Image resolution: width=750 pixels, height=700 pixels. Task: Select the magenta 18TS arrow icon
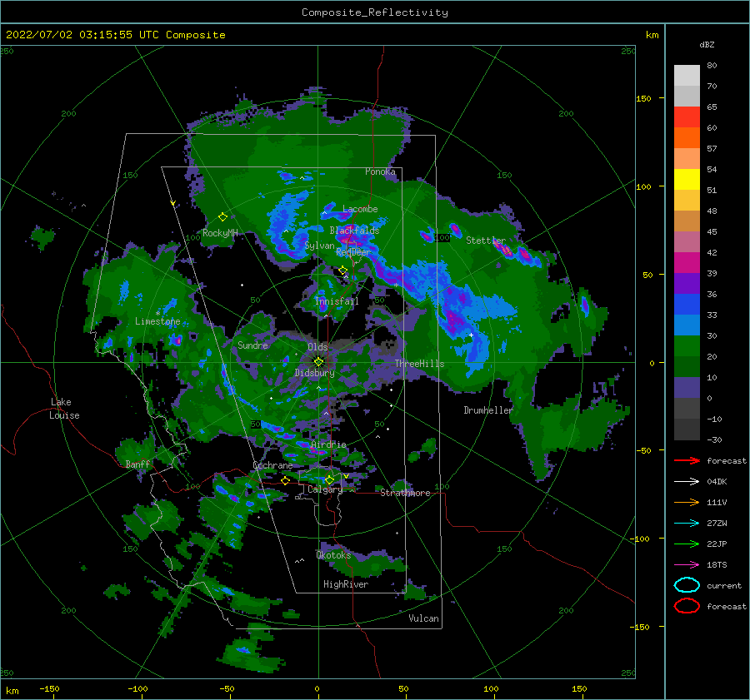(x=687, y=564)
